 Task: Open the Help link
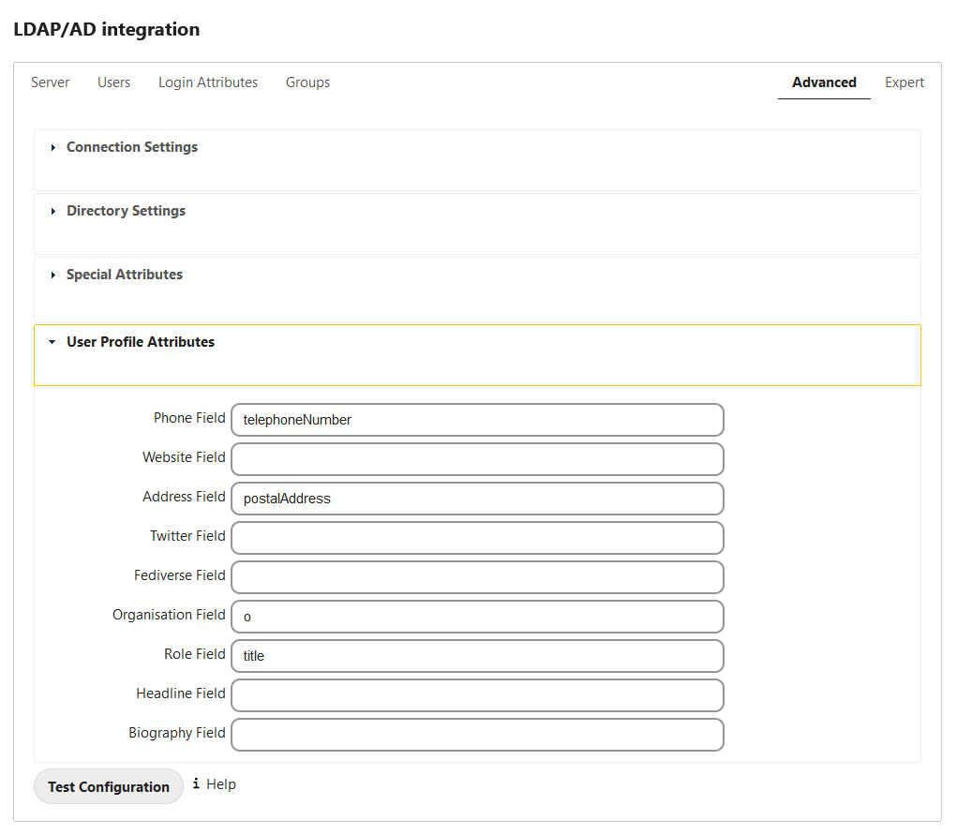[x=221, y=783]
